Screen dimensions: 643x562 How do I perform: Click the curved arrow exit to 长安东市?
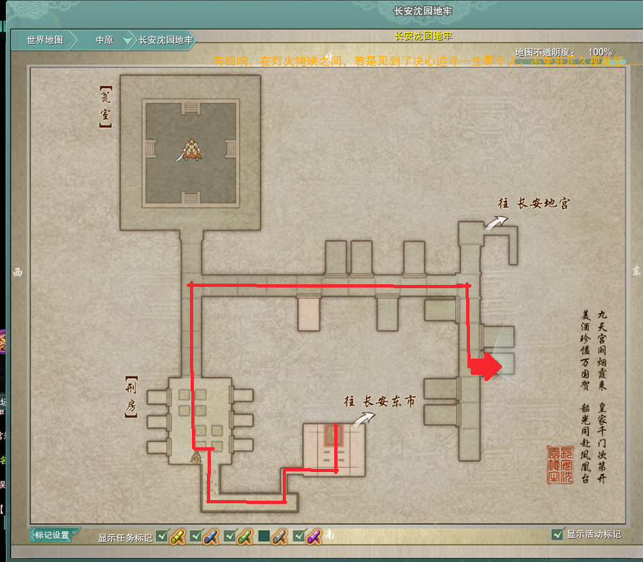click(359, 419)
